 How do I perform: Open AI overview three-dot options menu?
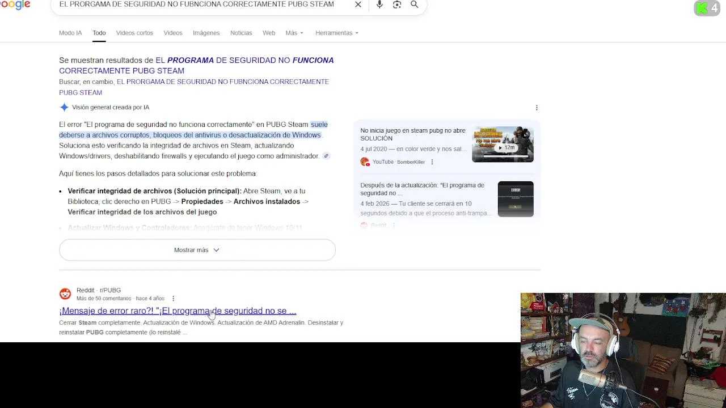[537, 108]
